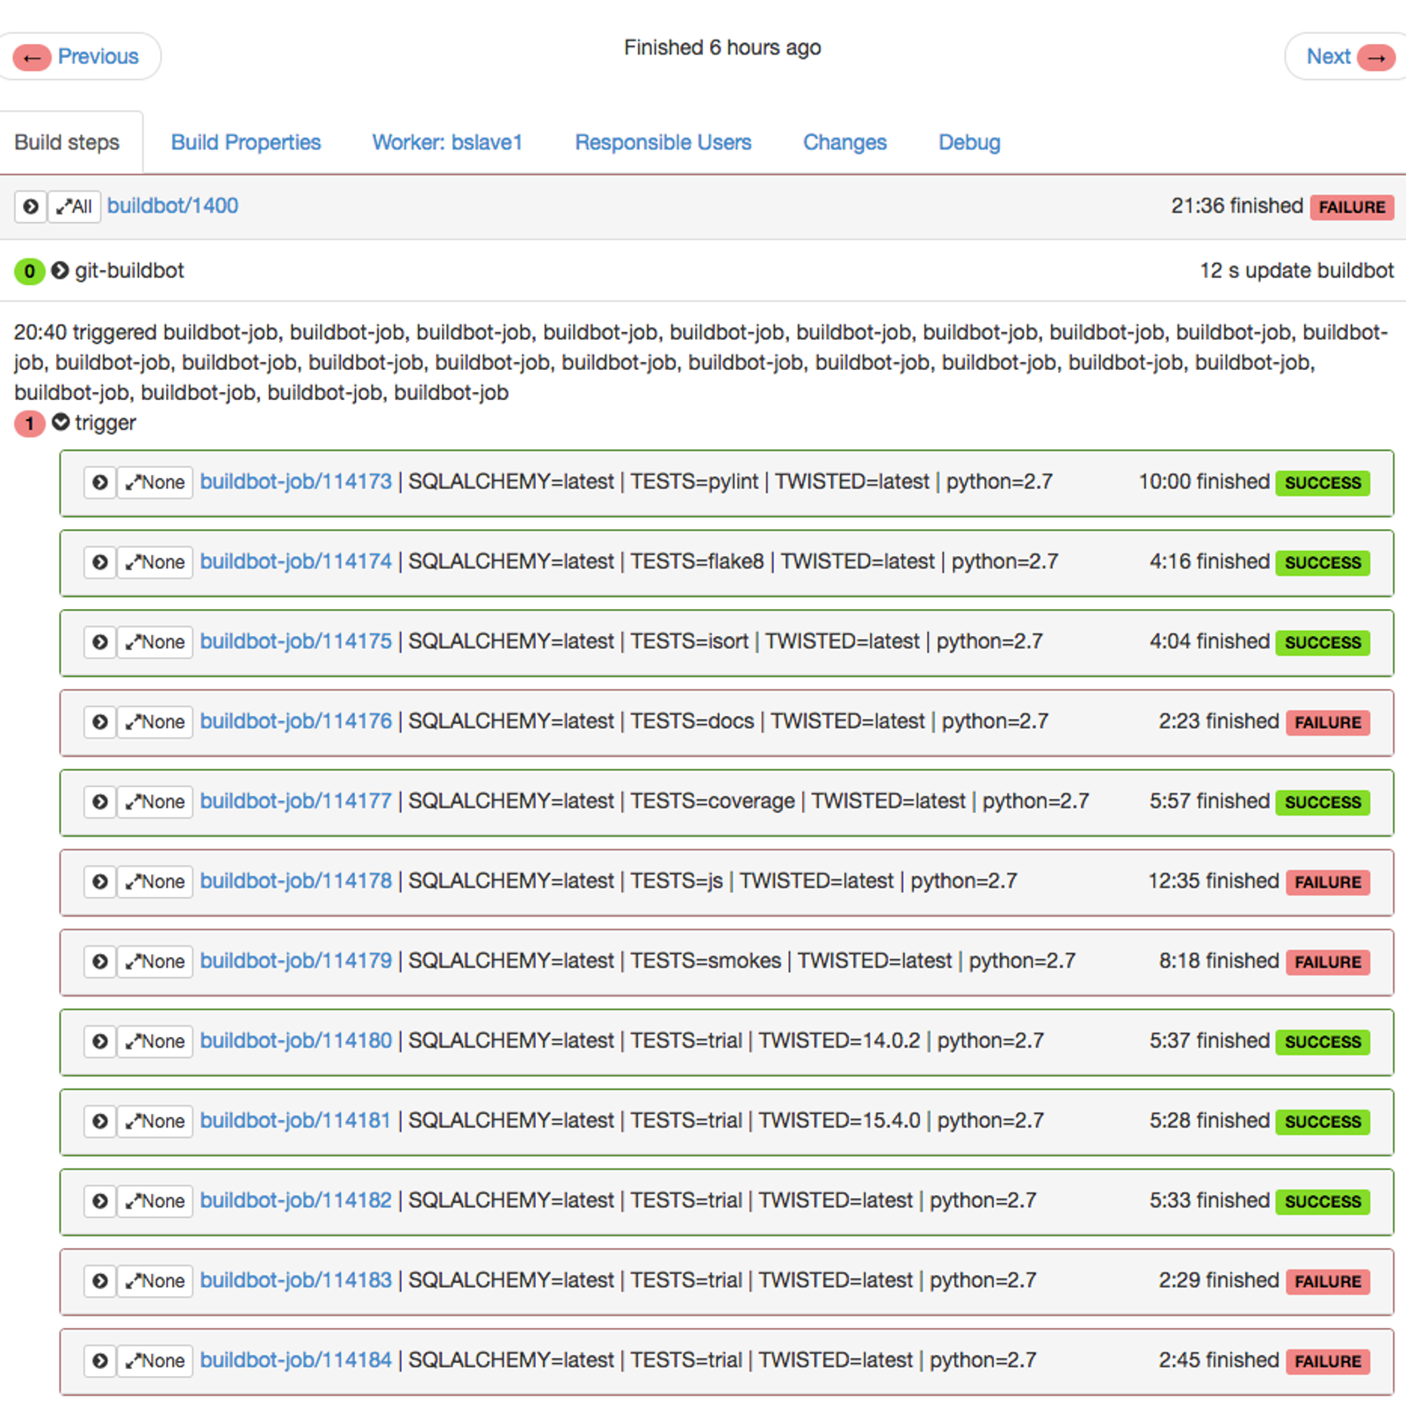Click arrow icon for job 114178
Viewport: 1406px width, 1406px height.
(x=100, y=882)
